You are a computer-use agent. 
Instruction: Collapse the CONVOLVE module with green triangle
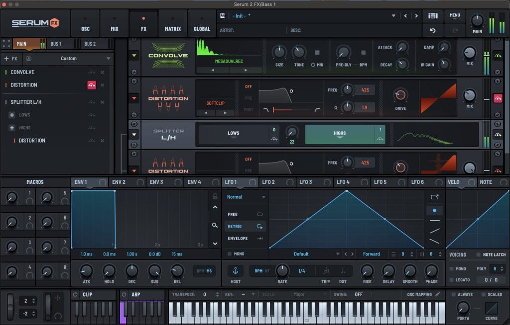click(x=134, y=56)
